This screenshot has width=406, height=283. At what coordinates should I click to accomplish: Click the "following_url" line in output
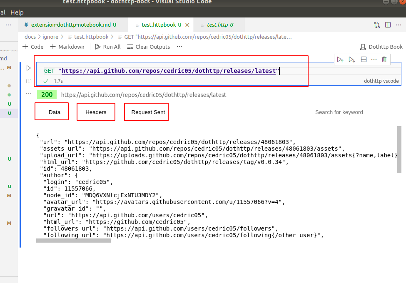click(x=183, y=236)
